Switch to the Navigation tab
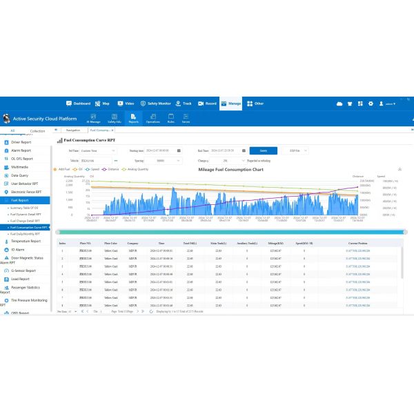This screenshot has height=414, width=414. point(73,130)
